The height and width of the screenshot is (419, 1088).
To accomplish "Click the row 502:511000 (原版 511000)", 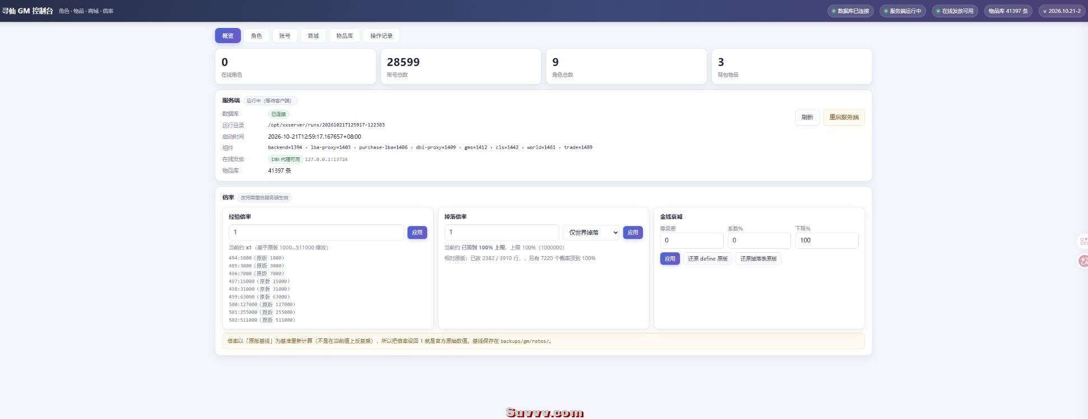I will (262, 321).
